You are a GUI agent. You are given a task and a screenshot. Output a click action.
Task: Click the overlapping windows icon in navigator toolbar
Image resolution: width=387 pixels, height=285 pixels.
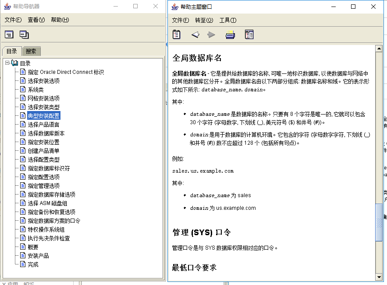tap(24, 35)
